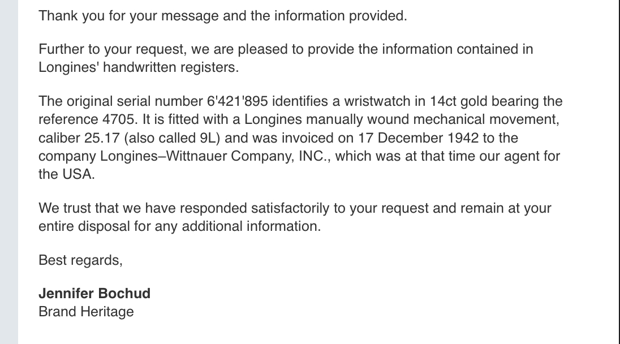Click the Best regards closing line

[80, 260]
